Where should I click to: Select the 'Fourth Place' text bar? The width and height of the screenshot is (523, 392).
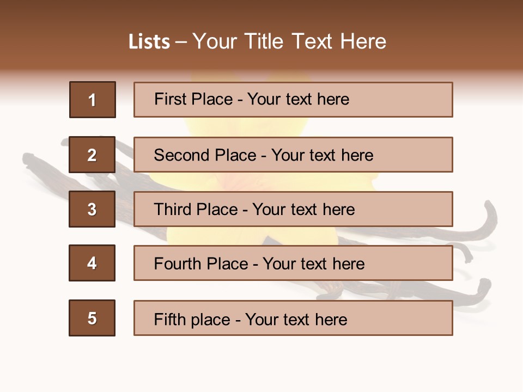pos(293,263)
